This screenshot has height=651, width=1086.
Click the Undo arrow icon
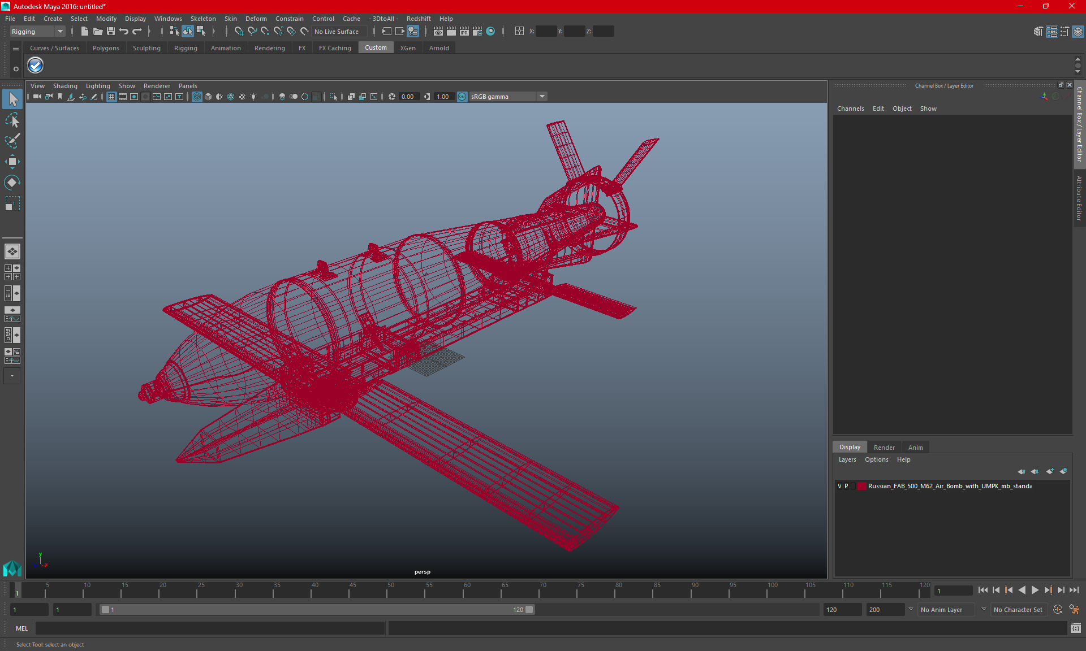(124, 32)
